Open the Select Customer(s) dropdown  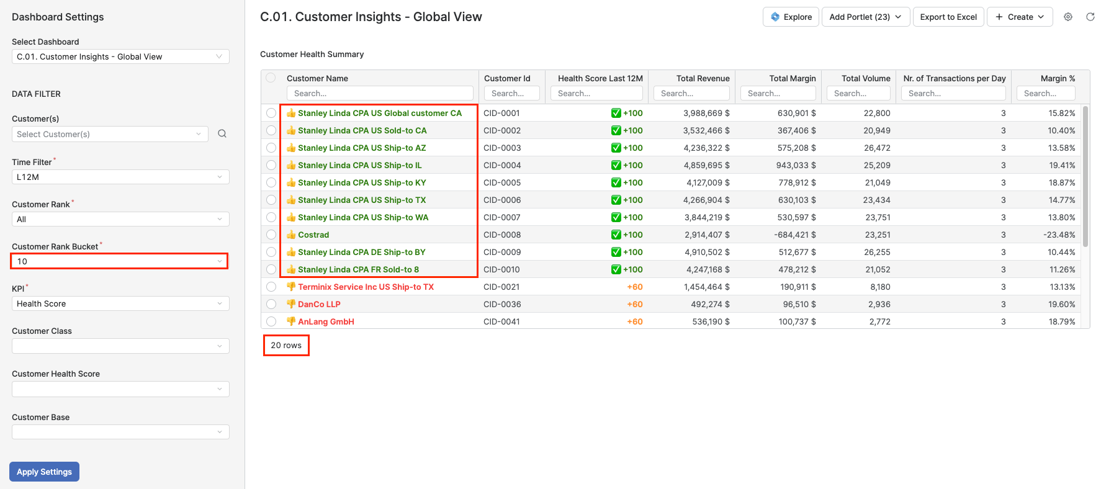coord(110,134)
